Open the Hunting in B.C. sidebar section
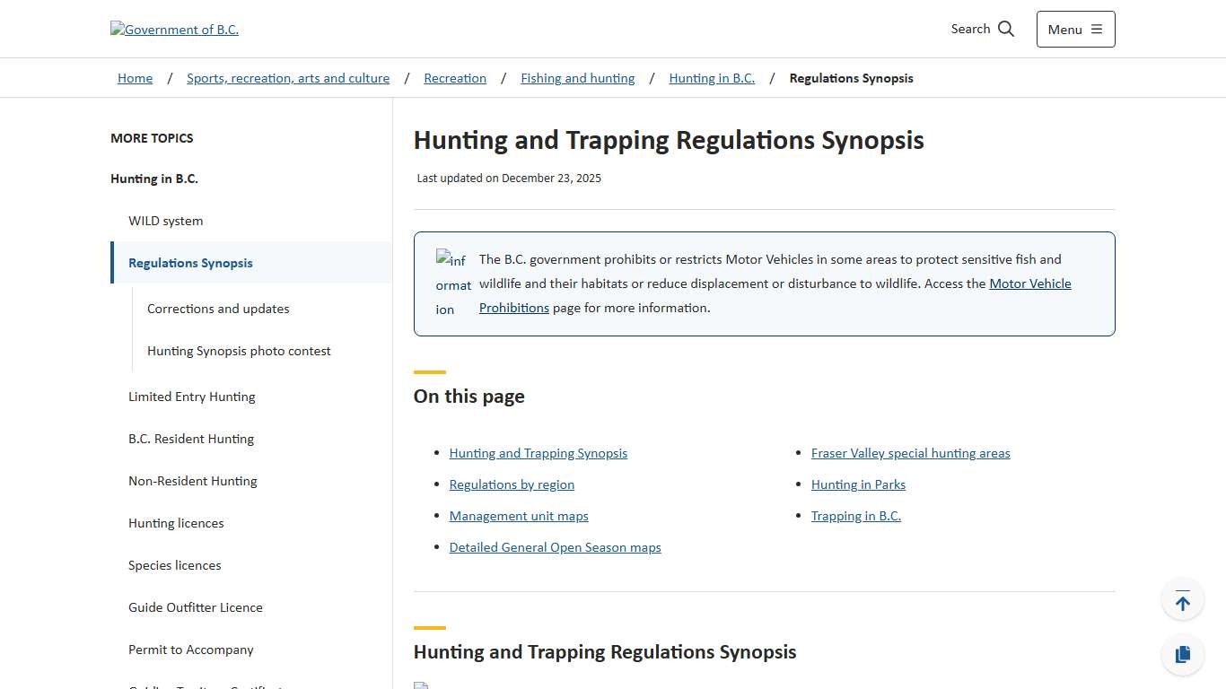Screen dimensions: 1226x689 point(153,179)
